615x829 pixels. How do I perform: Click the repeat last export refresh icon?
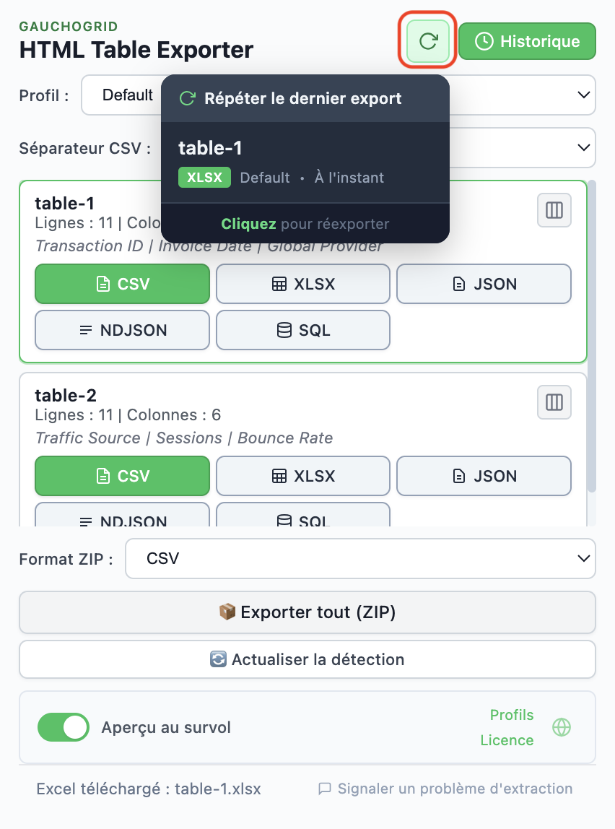pos(428,41)
